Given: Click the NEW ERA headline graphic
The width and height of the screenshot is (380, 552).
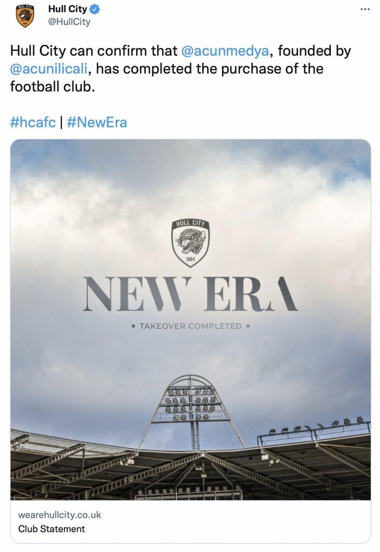Looking at the screenshot, I should (190, 294).
